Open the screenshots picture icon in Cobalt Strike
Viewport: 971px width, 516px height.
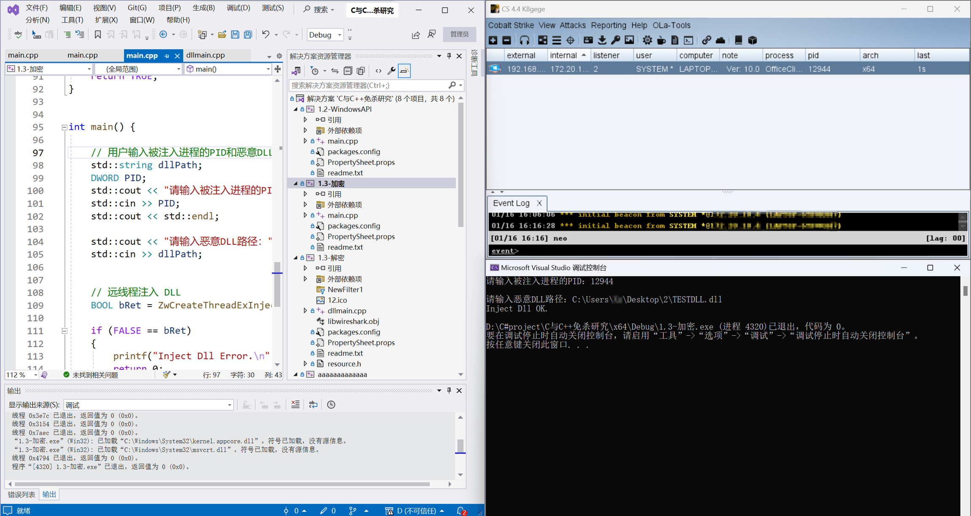point(629,40)
